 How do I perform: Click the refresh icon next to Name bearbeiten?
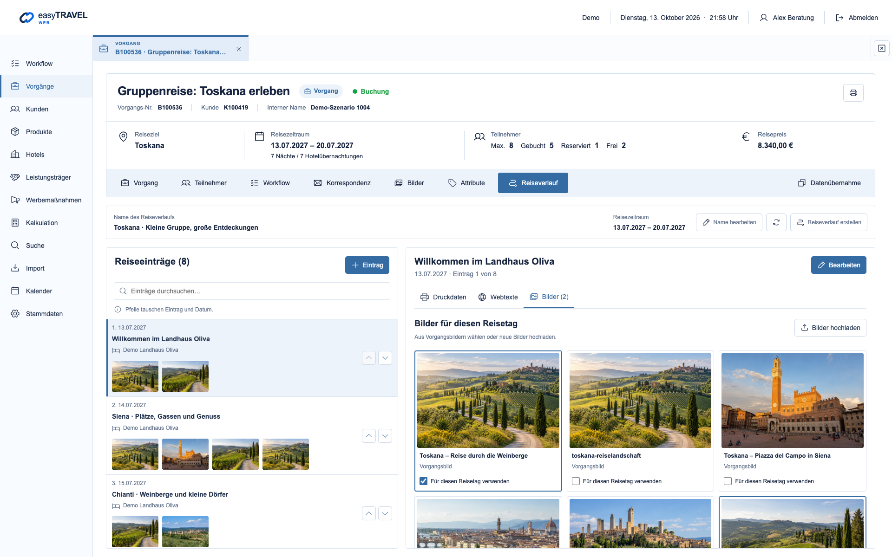click(776, 222)
